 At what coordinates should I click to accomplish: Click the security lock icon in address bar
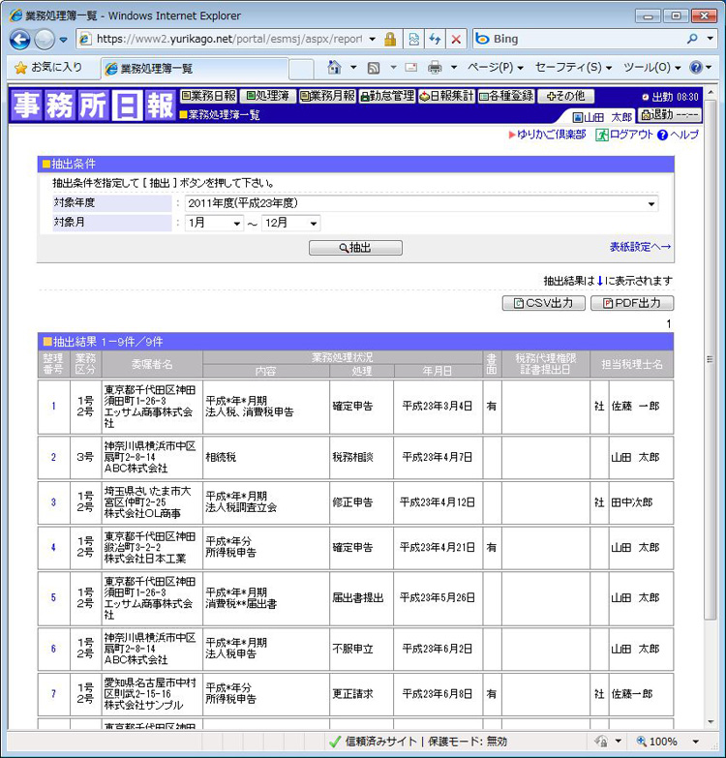tap(390, 40)
